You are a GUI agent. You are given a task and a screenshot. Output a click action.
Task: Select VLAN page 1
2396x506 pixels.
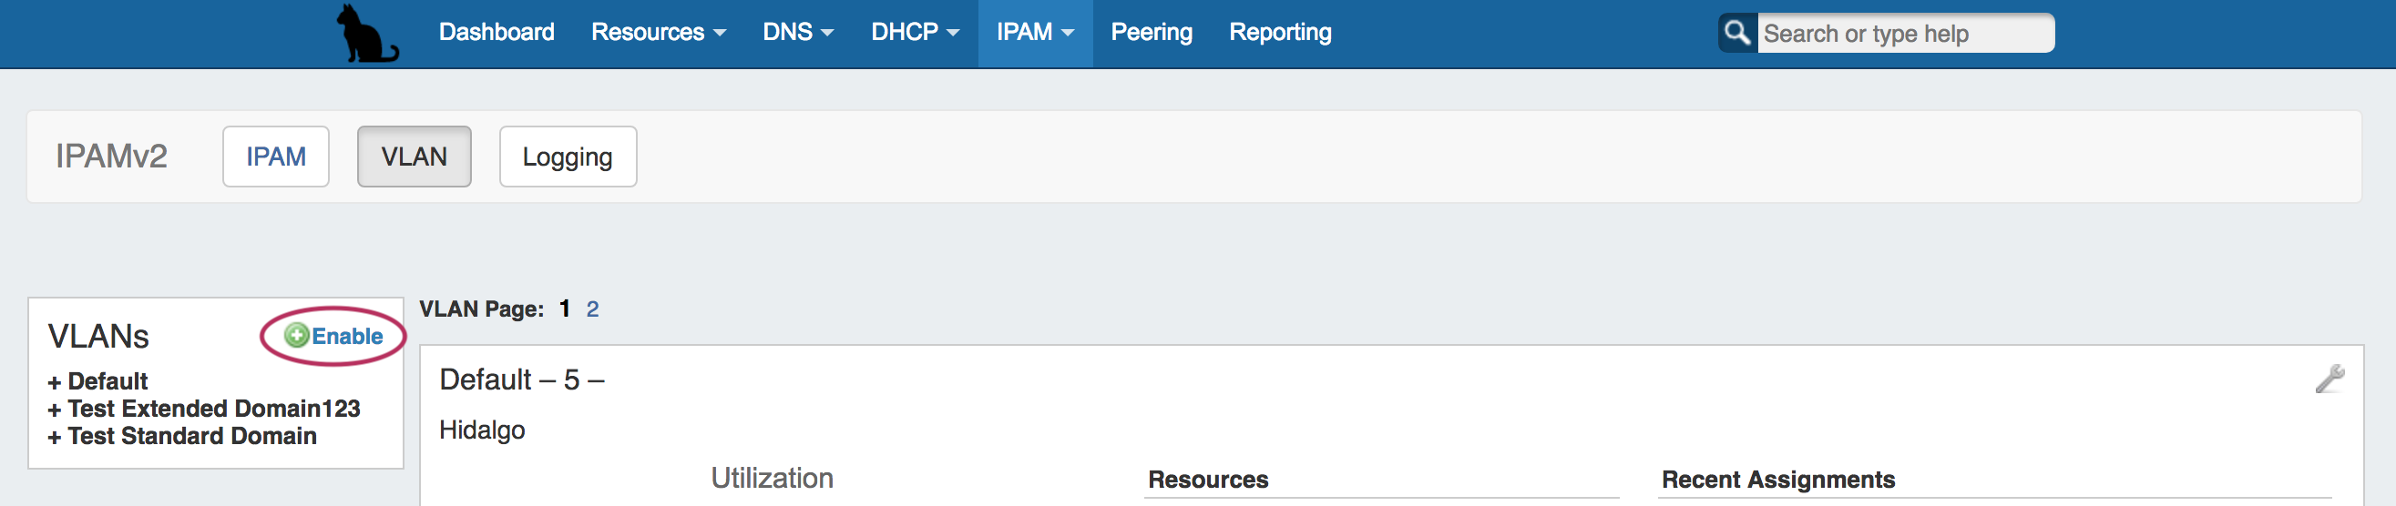(x=565, y=309)
